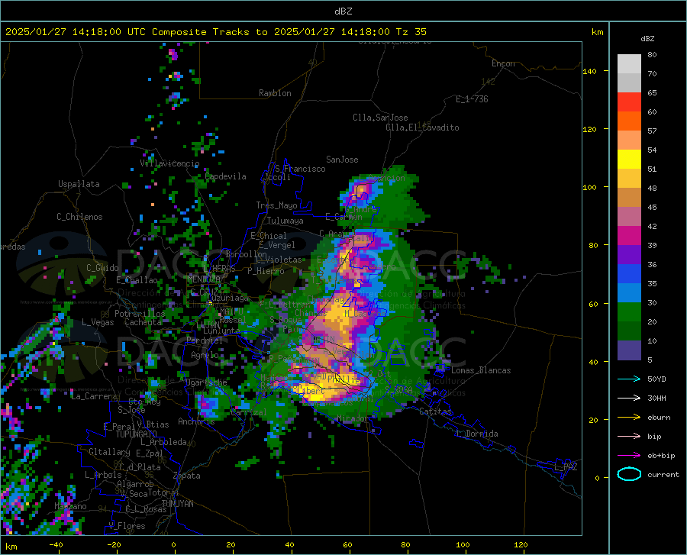687x555 pixels.
Task: Click the 30HM white arrow legend icon
Action: pyautogui.click(x=629, y=398)
